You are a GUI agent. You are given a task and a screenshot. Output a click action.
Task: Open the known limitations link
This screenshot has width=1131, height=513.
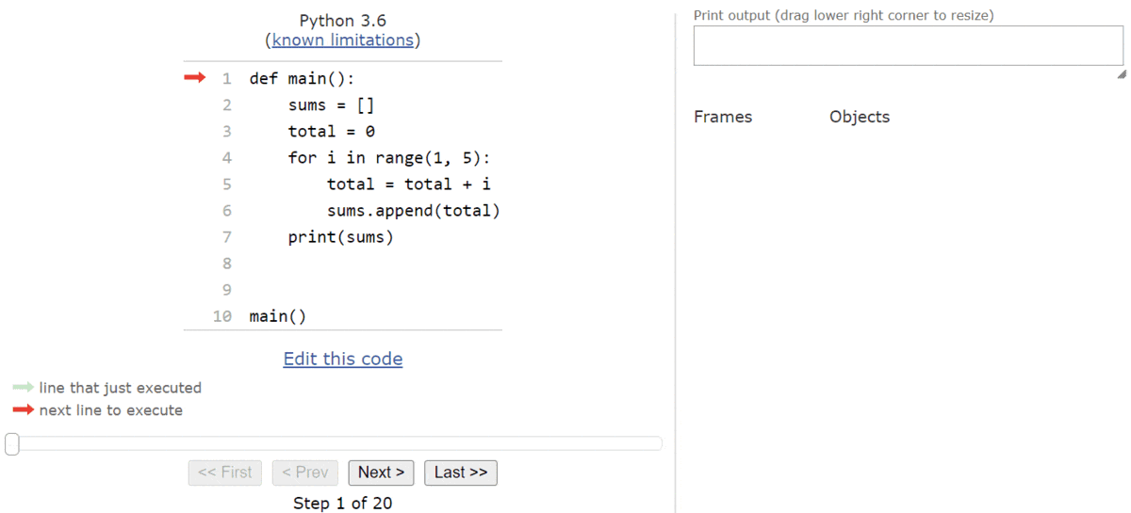coord(343,40)
